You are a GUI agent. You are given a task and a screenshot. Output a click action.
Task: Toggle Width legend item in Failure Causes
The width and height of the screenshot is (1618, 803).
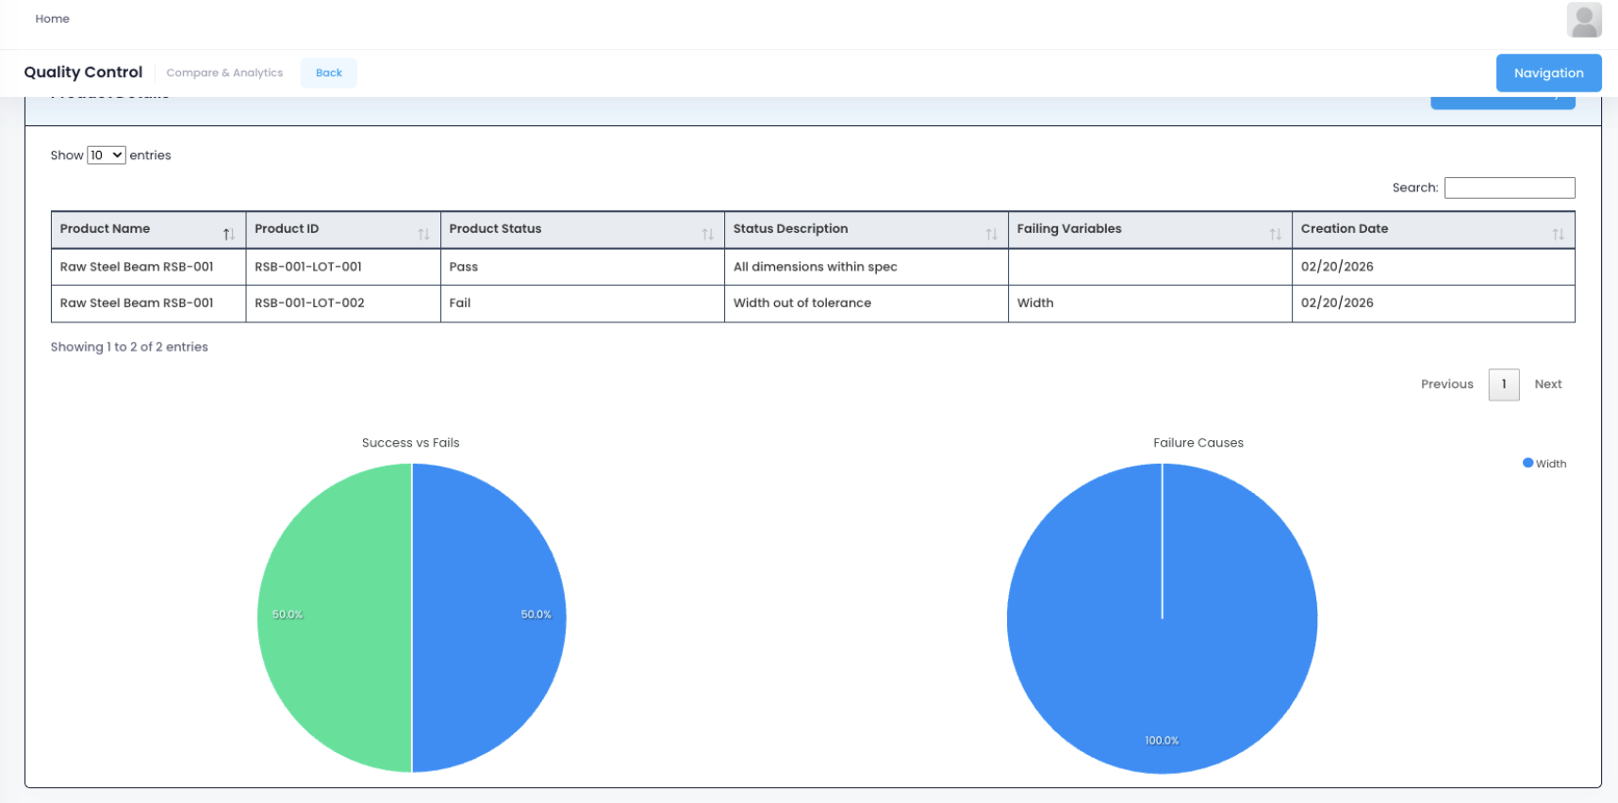[1544, 464]
